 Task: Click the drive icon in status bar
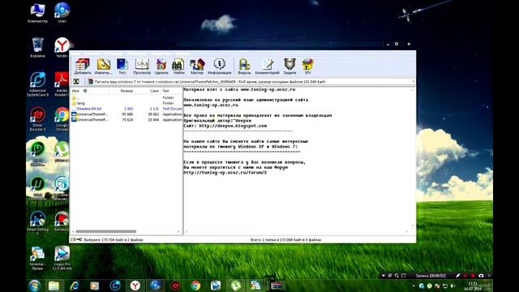click(73, 239)
